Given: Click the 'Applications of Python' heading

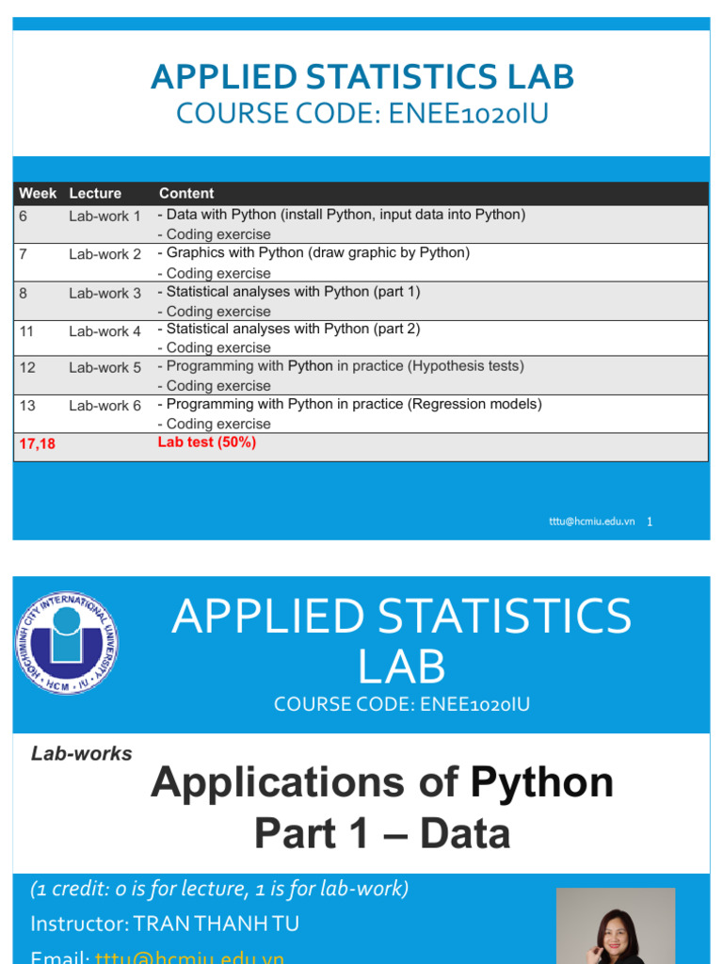Looking at the screenshot, I should pos(382,782).
